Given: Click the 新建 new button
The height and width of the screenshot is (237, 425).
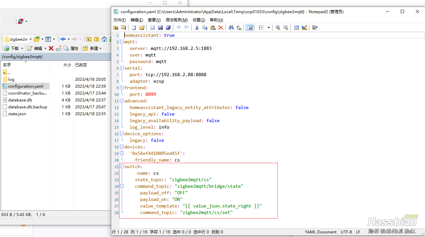Looking at the screenshot, I should [91, 48].
